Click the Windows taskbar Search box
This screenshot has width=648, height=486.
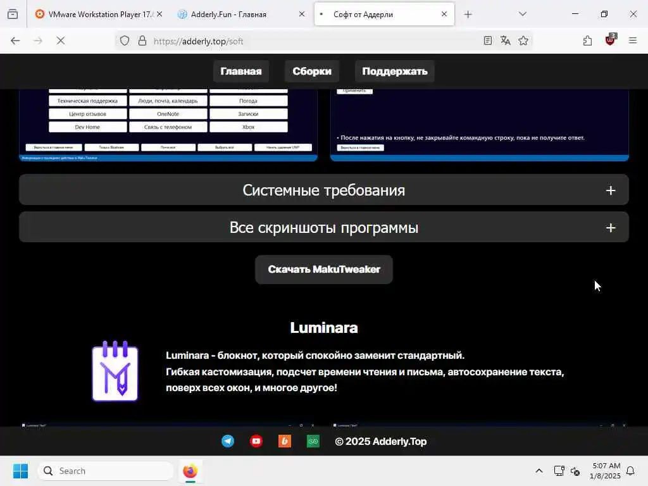(106, 471)
